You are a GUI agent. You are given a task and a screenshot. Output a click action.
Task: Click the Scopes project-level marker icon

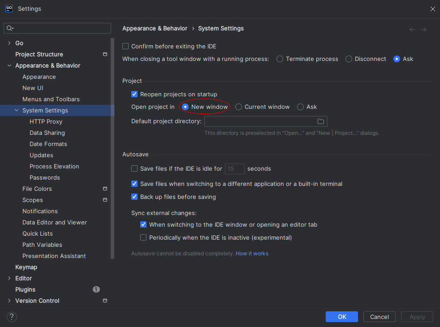tap(105, 200)
